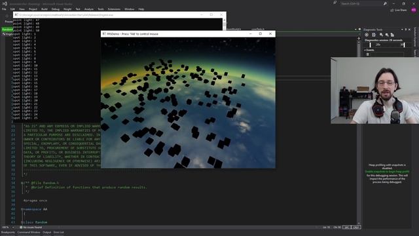Click the Enable snapshots heap profiling link
Viewport: 419px width, 236px height.
[x=387, y=172]
